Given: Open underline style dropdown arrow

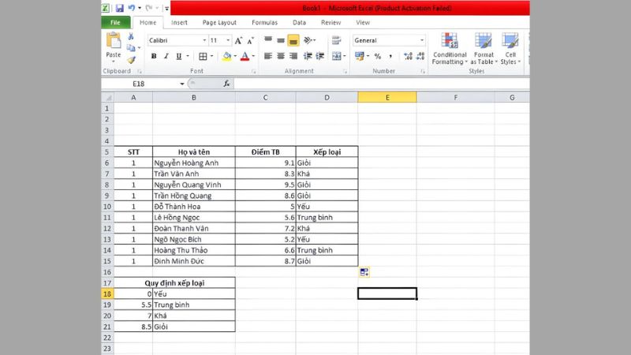Looking at the screenshot, I should (x=188, y=56).
